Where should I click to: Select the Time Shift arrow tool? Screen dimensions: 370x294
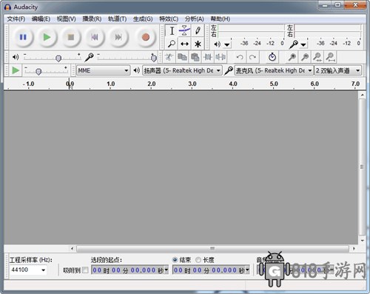184,44
